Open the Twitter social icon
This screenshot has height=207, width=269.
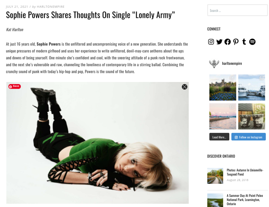pyautogui.click(x=219, y=42)
